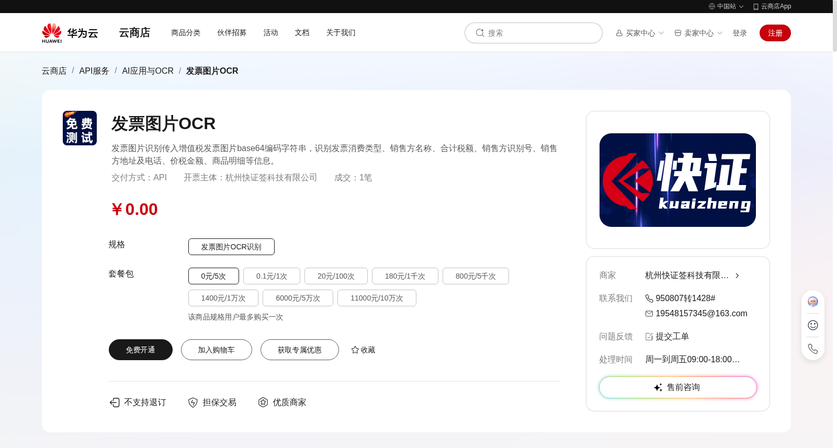The image size is (837, 448).
Task: Click the Huawei Cloud logo
Action: point(70,33)
